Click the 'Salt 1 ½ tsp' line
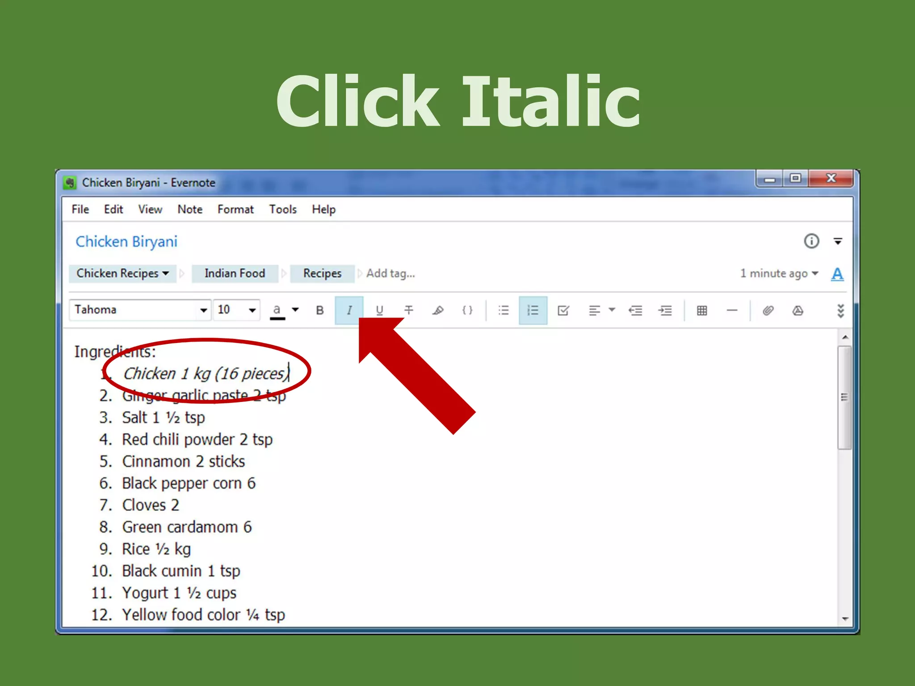915x686 pixels. (164, 418)
